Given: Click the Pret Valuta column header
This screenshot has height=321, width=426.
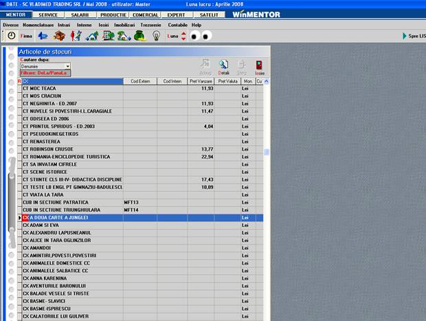Looking at the screenshot, I should coord(227,81).
